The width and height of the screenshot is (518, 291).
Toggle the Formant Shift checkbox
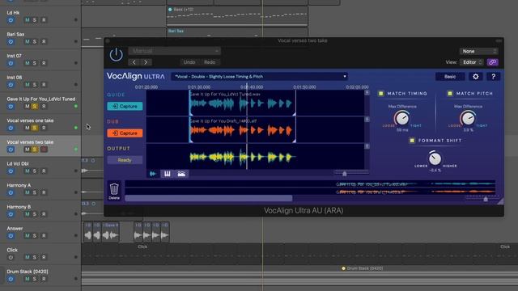coord(412,140)
